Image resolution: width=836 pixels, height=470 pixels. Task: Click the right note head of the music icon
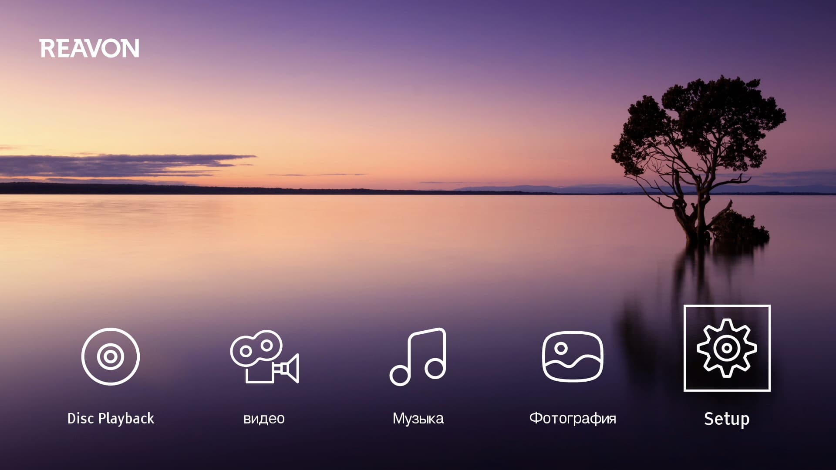pos(435,369)
